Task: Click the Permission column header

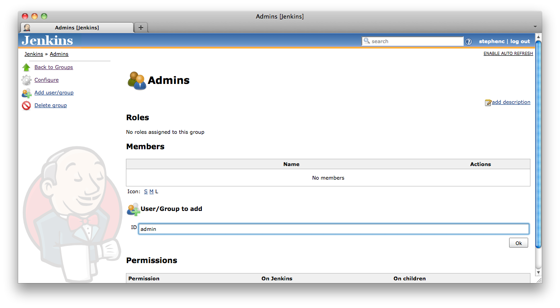Action: pos(144,279)
